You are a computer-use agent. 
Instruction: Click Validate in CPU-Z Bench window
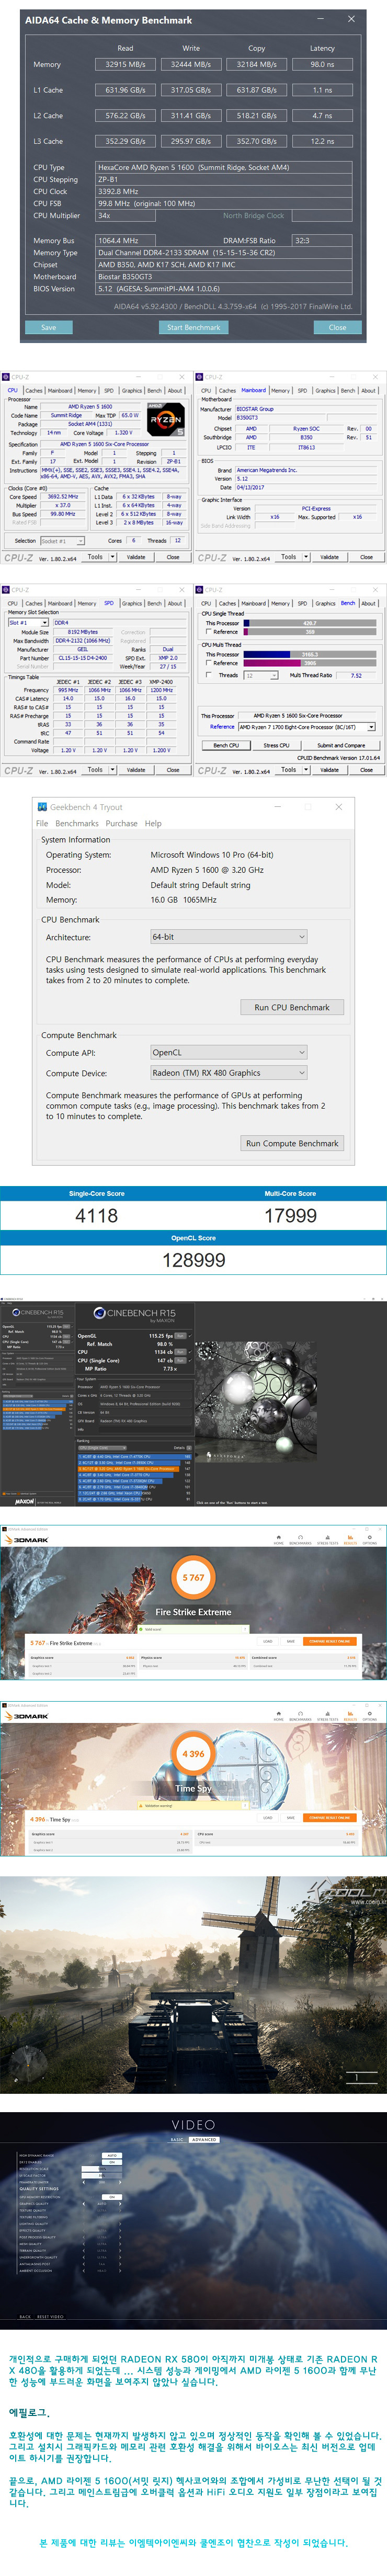click(329, 770)
